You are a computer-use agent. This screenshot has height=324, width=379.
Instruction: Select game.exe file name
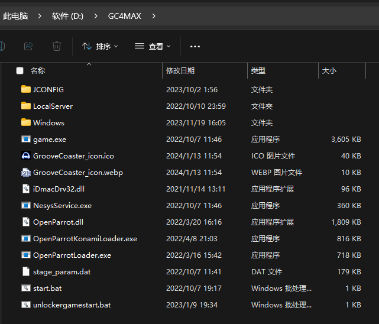[50, 140]
